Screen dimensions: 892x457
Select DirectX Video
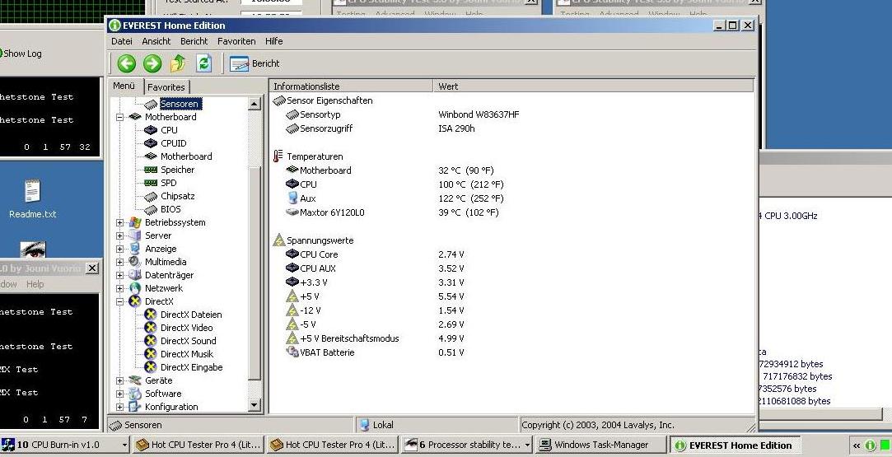[x=187, y=328]
